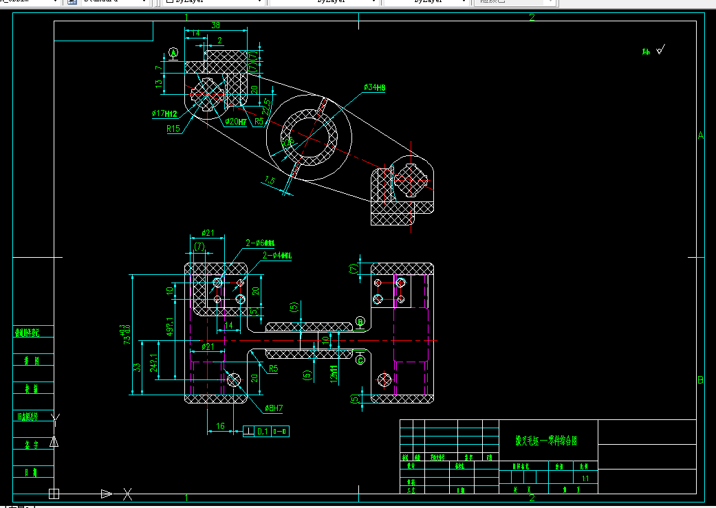This screenshot has width=716, height=508.
Task: Select datum A marker in top view
Action: [x=173, y=53]
